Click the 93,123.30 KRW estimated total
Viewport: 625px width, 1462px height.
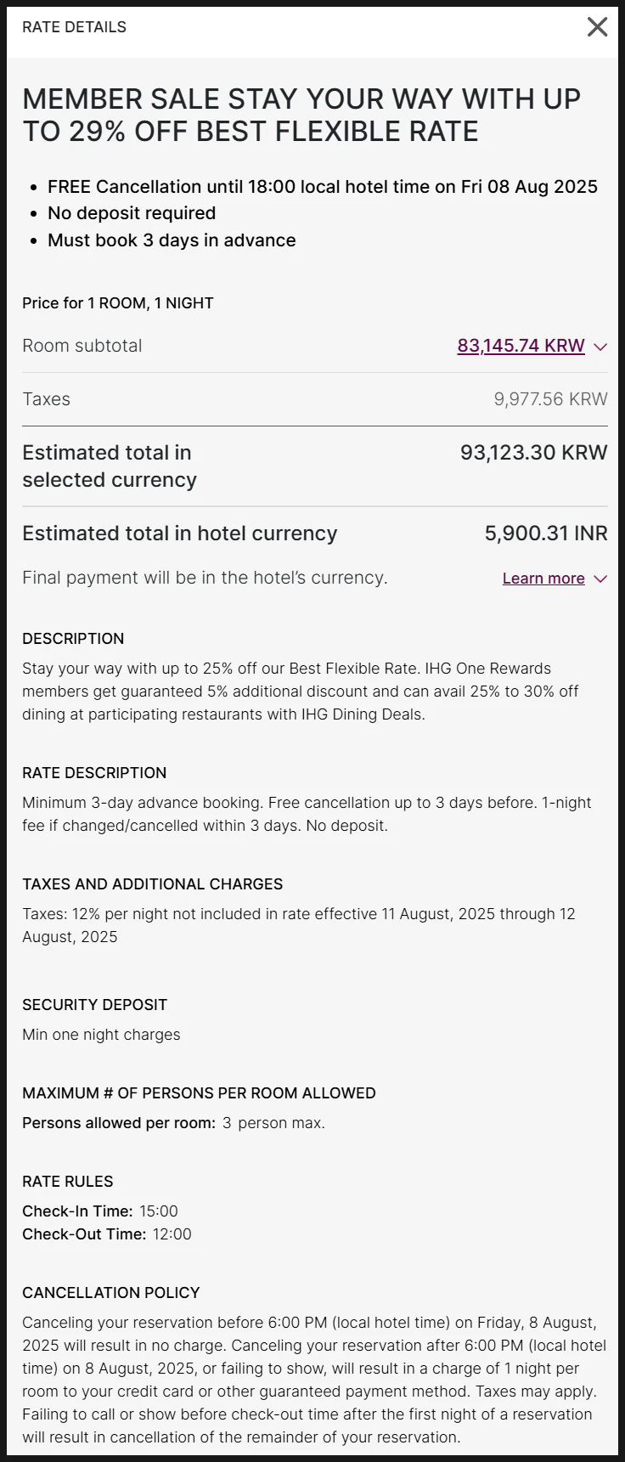pos(533,452)
